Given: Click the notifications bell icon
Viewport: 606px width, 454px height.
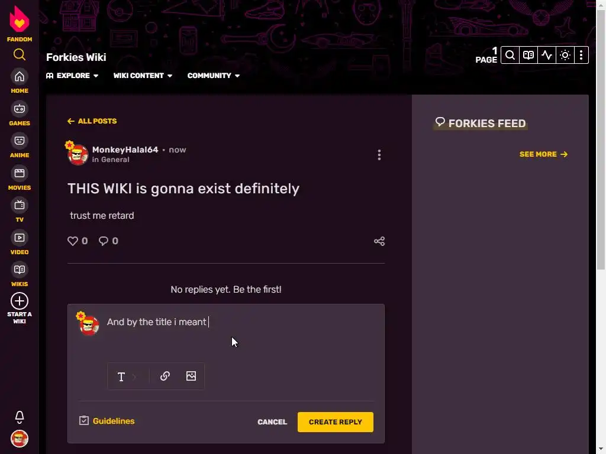Looking at the screenshot, I should click(x=20, y=417).
